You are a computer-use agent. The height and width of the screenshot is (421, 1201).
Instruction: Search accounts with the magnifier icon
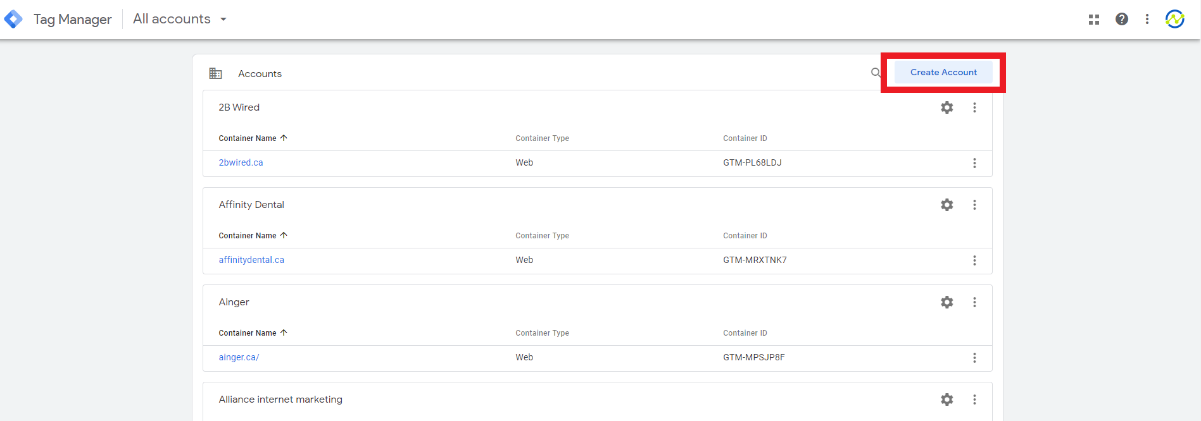tap(876, 73)
